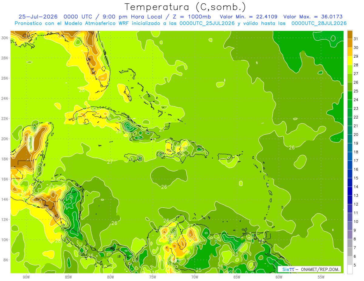The image size is (364, 281).
Task: Click the 70W longitude axis label
Action: tap(195, 277)
